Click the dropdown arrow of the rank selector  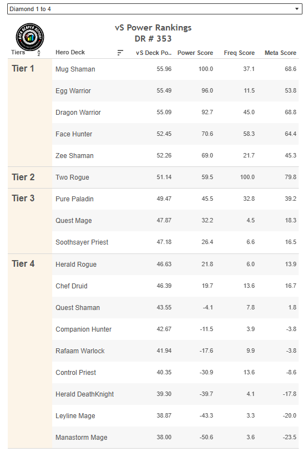[x=297, y=9]
